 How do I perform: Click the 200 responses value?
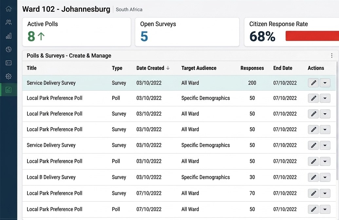[x=252, y=83]
